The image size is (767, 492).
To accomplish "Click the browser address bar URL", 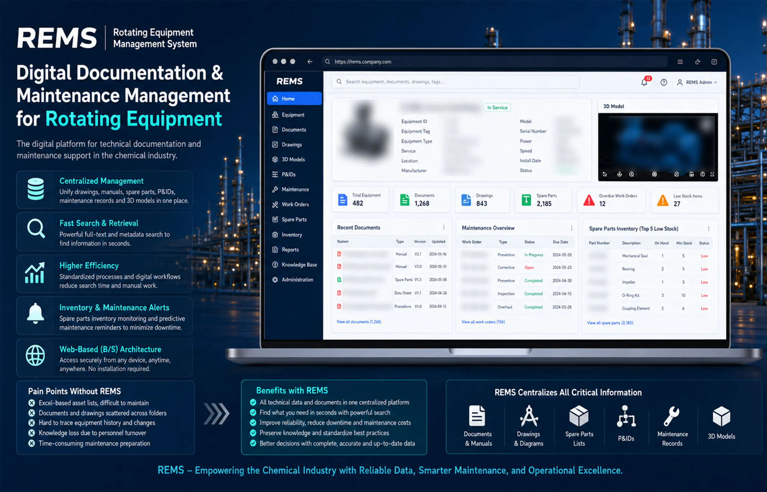I will tap(363, 62).
